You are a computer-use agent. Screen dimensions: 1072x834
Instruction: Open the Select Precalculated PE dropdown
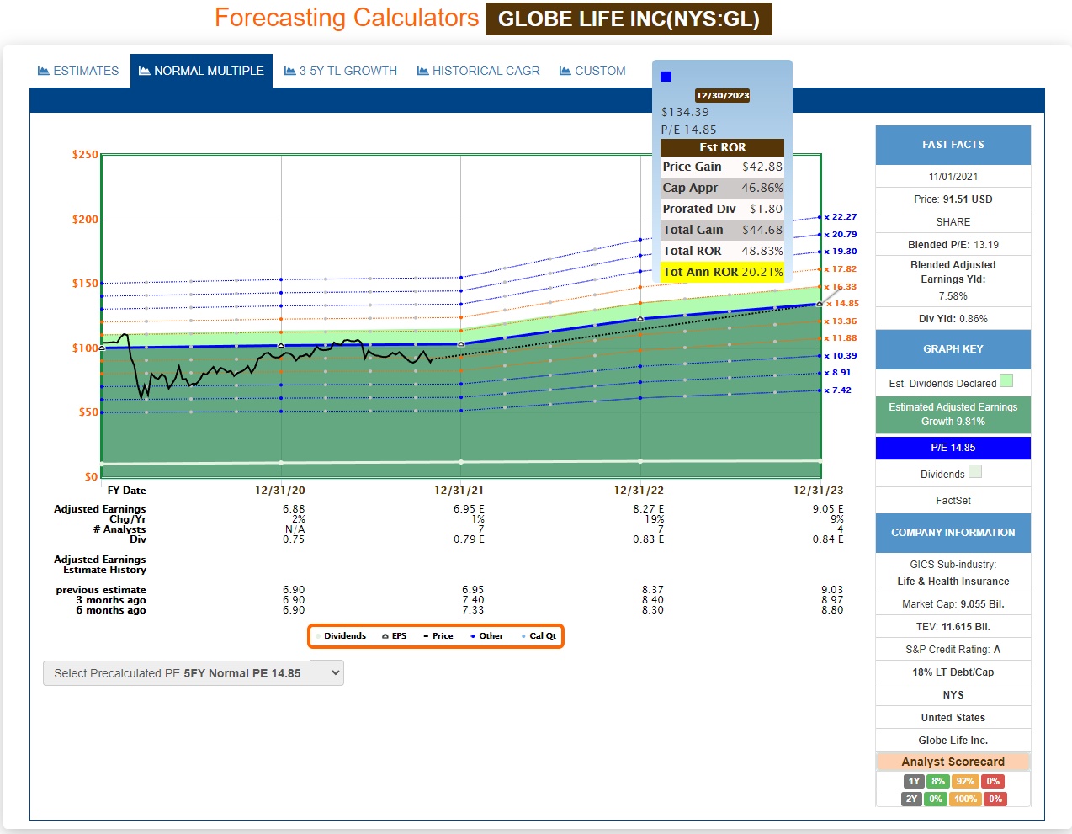[194, 673]
